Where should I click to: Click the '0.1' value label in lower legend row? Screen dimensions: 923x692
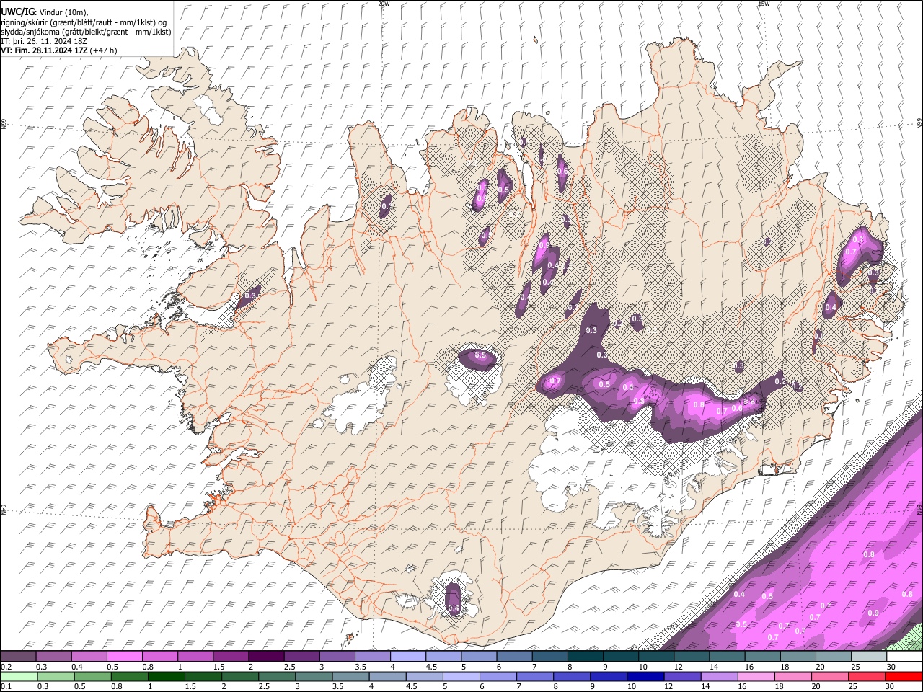click(x=6, y=686)
